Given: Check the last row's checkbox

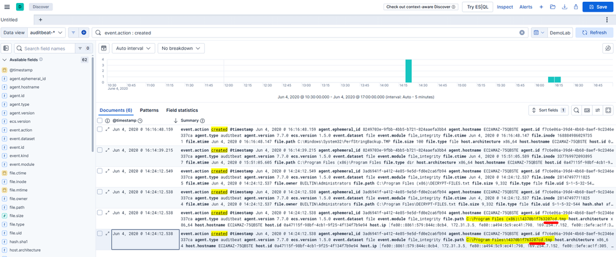Looking at the screenshot, I should coord(100,233).
